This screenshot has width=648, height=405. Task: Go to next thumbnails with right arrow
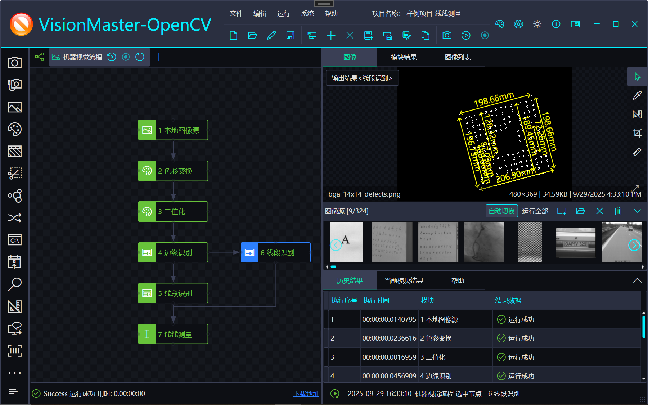click(634, 245)
